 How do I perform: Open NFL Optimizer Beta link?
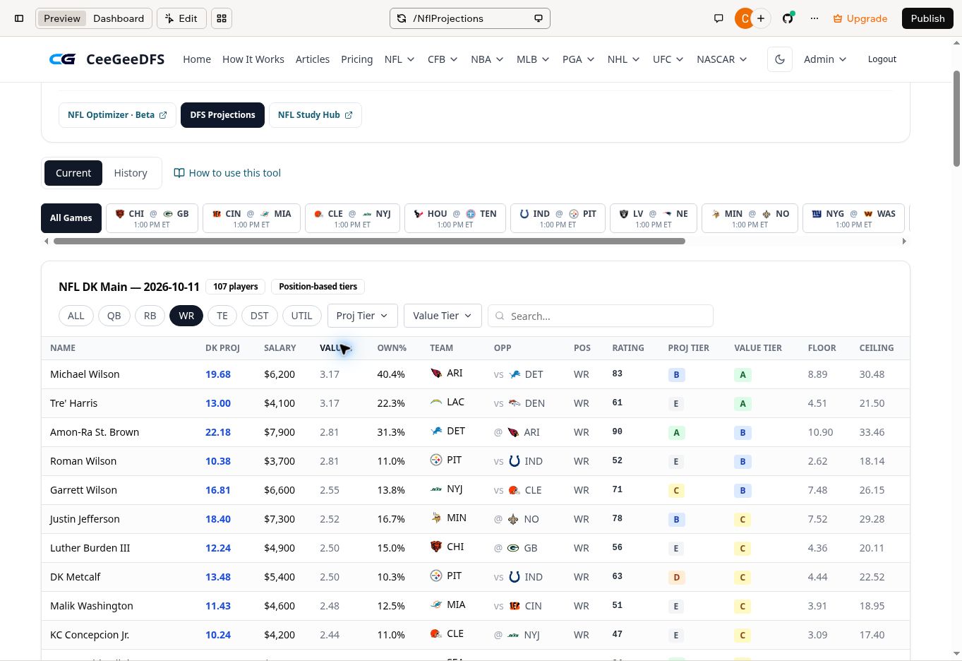[117, 115]
